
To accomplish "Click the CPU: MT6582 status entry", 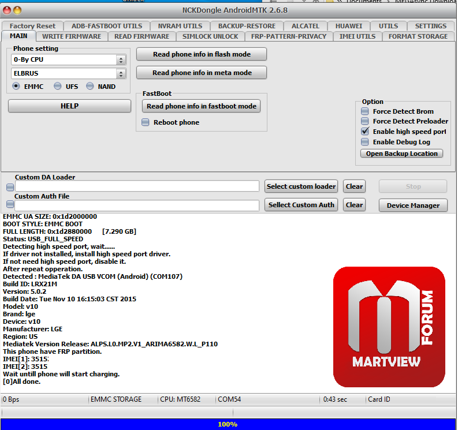I will [x=180, y=399].
